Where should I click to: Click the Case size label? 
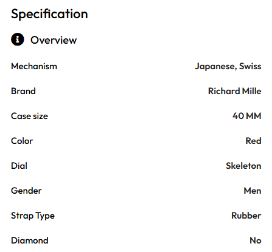pos(29,116)
